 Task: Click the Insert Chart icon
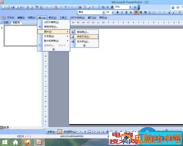point(80,7)
